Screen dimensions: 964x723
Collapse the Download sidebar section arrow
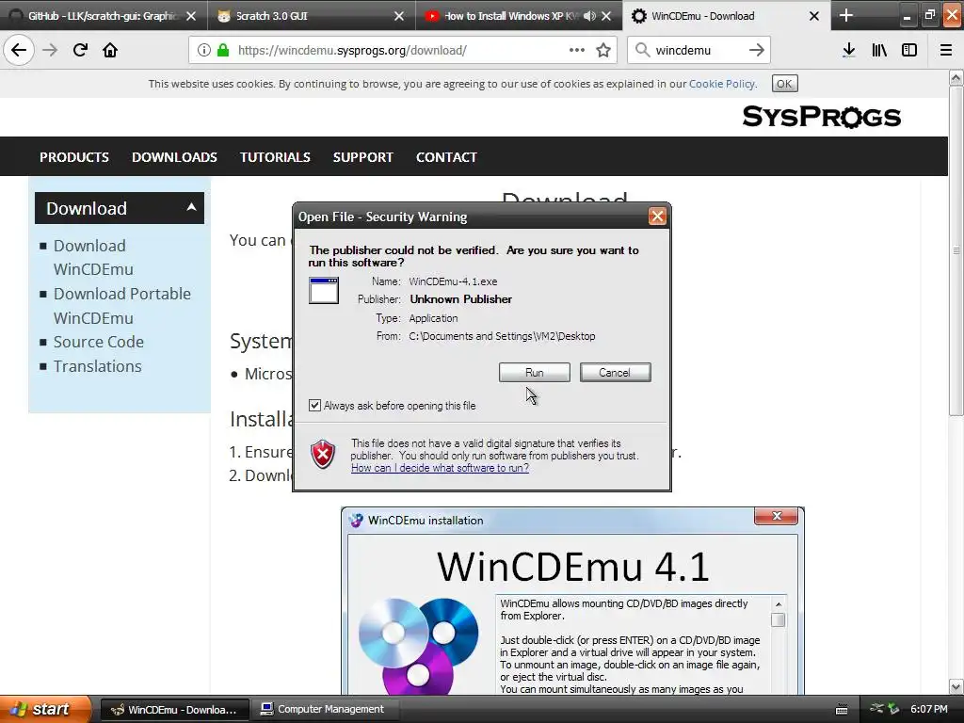[x=191, y=208]
